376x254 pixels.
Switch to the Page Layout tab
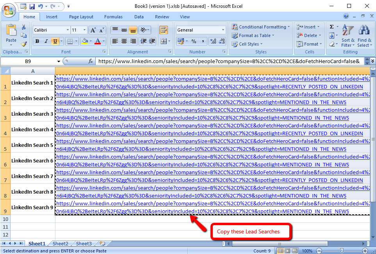point(81,17)
